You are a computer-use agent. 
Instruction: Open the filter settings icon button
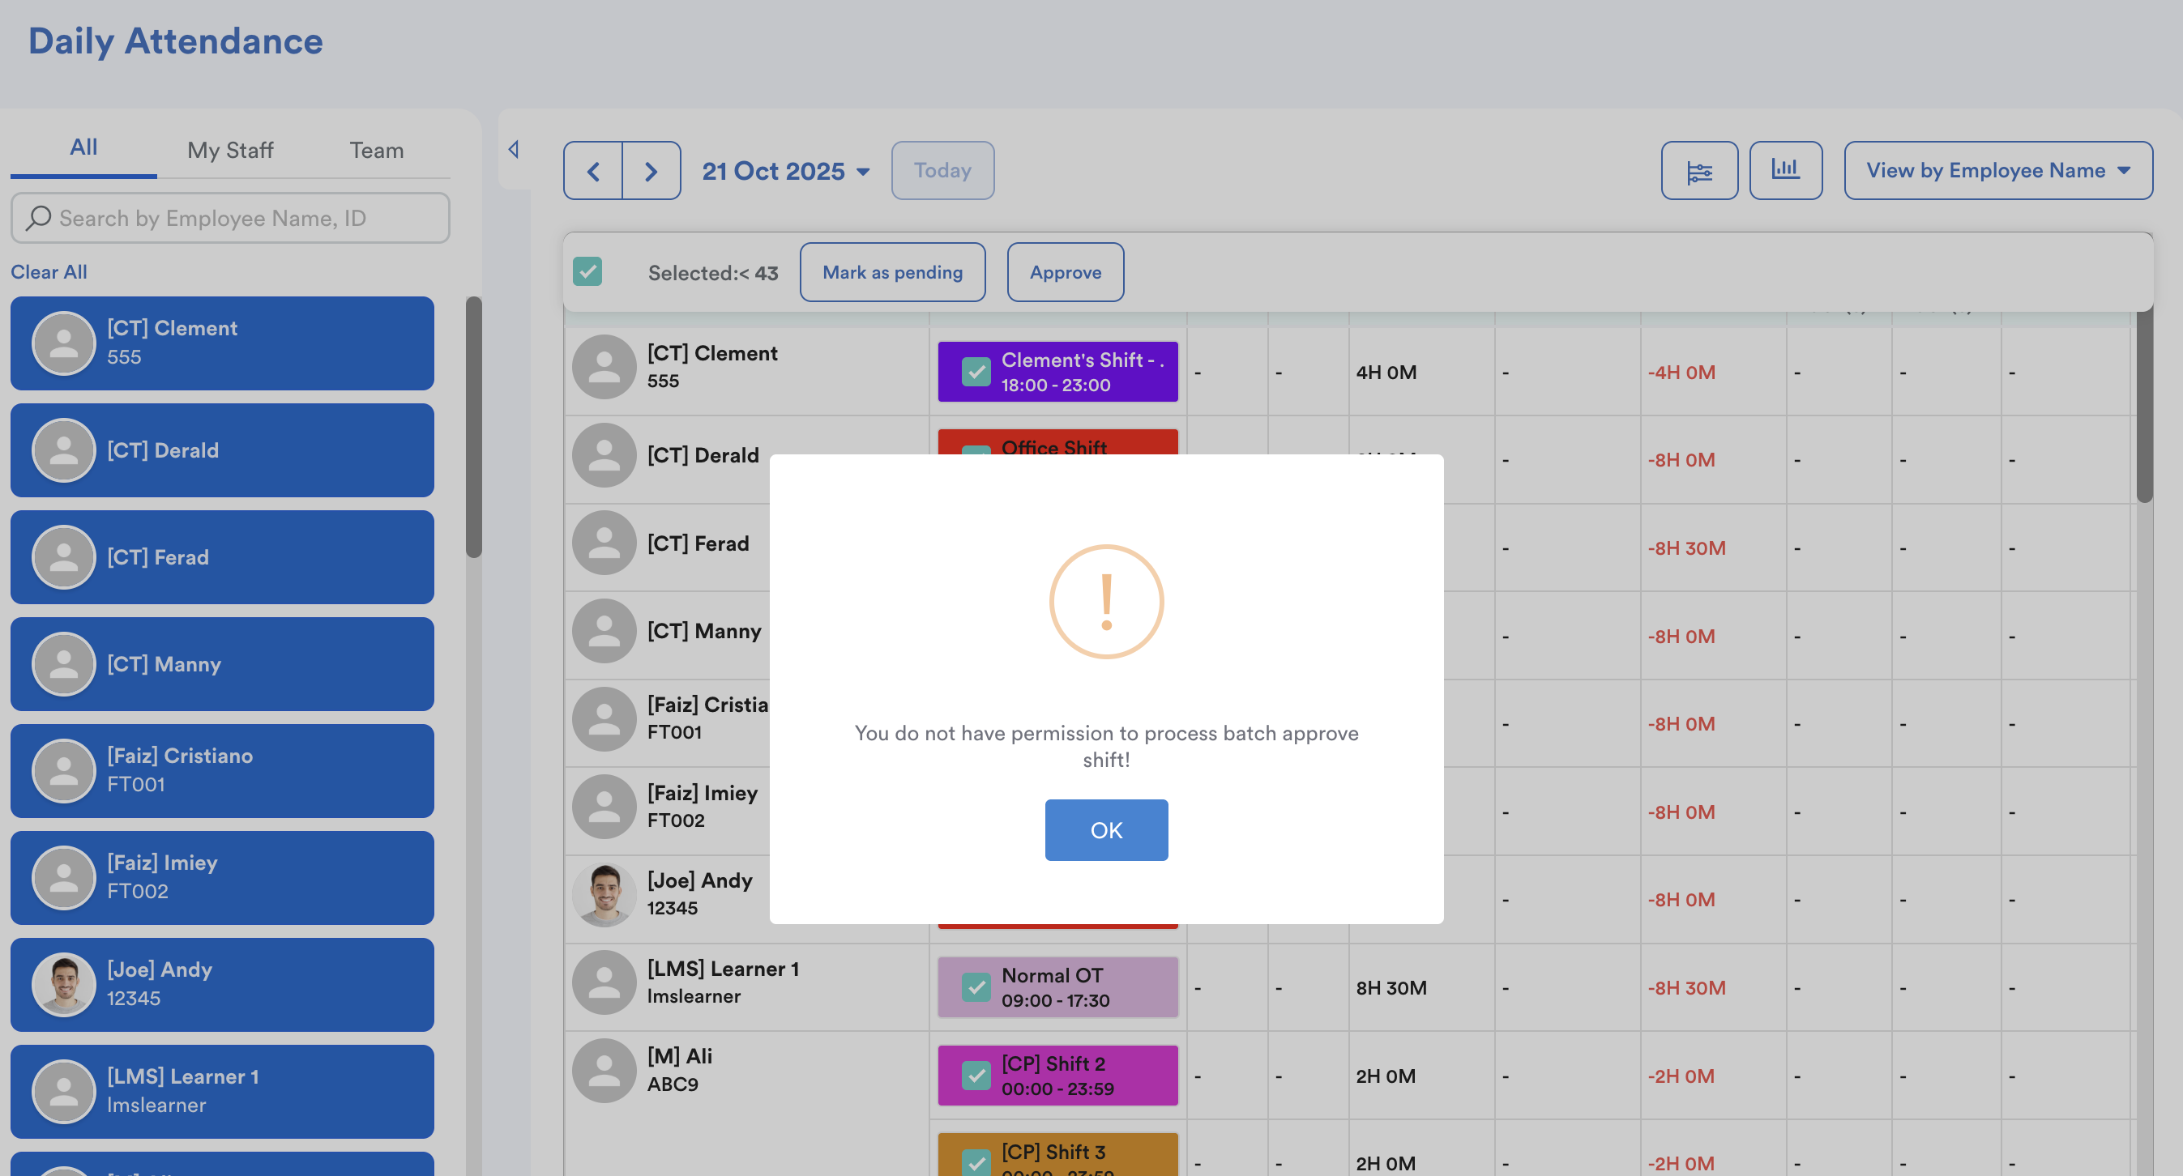pos(1699,171)
